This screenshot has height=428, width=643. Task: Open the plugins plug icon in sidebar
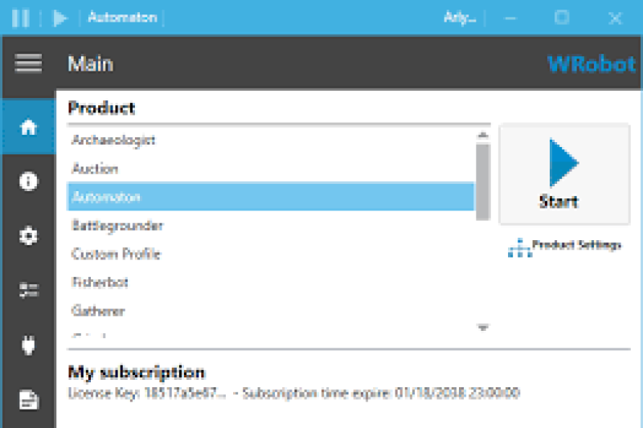(x=28, y=345)
